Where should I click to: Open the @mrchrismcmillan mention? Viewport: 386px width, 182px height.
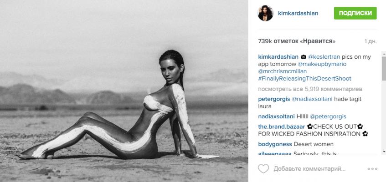click(x=282, y=71)
